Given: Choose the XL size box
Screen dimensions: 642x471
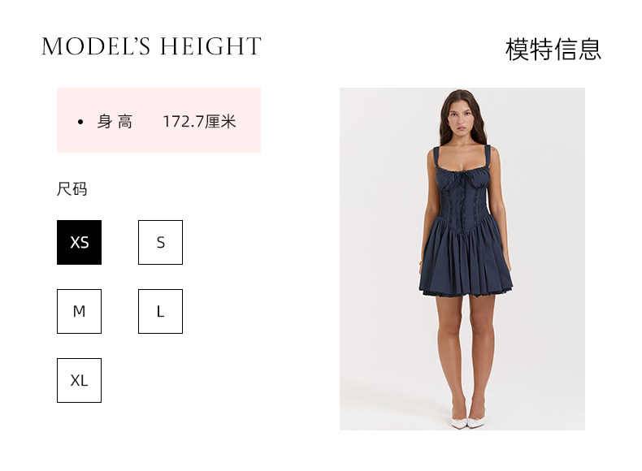Looking at the screenshot, I should [79, 381].
